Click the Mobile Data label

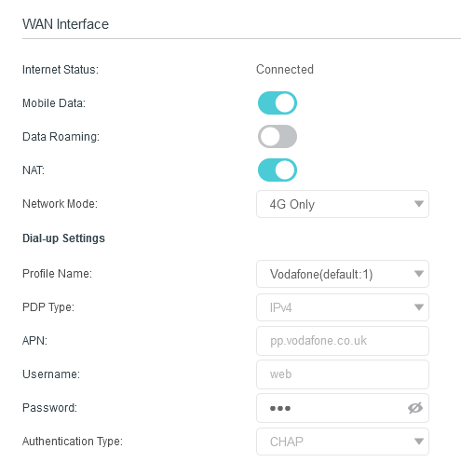tap(54, 102)
